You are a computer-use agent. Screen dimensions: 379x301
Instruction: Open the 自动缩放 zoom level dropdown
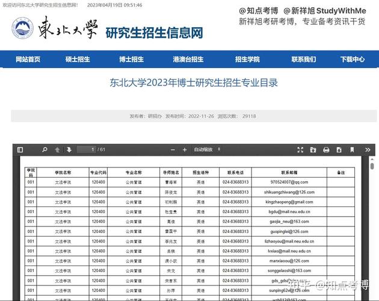point(207,149)
